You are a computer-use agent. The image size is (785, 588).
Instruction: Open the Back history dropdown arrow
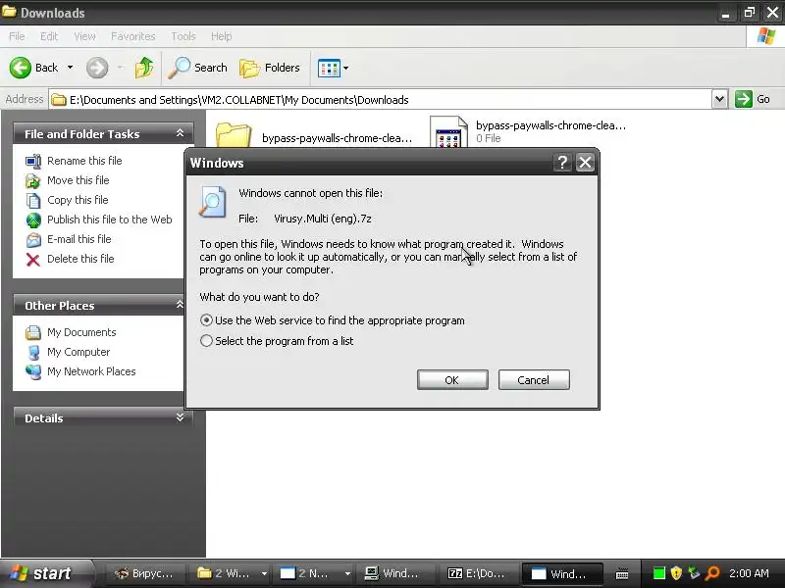click(70, 68)
